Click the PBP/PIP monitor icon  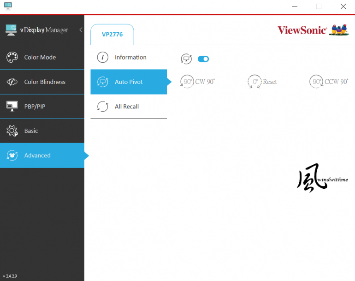(12, 107)
